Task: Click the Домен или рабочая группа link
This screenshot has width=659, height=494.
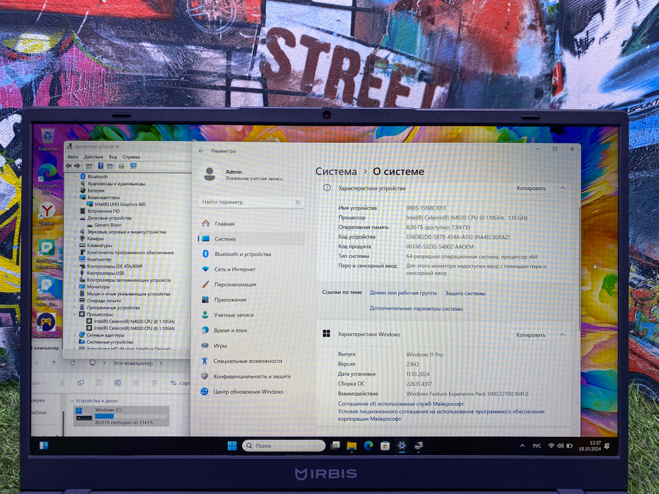Action: (x=403, y=292)
